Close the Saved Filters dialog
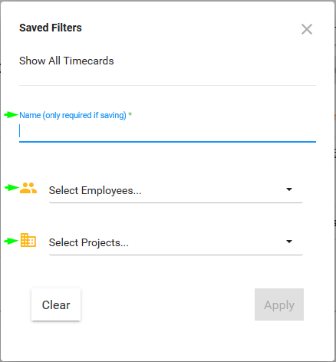The width and height of the screenshot is (336, 362). click(307, 29)
